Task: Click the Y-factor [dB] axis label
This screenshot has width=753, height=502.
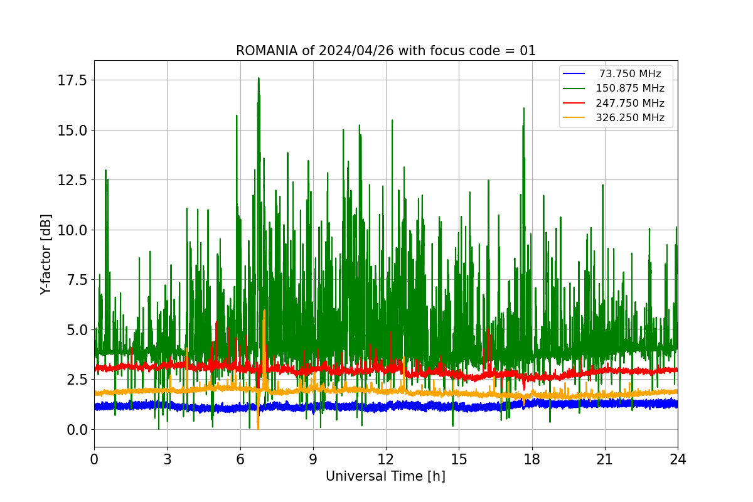Action: click(x=46, y=254)
